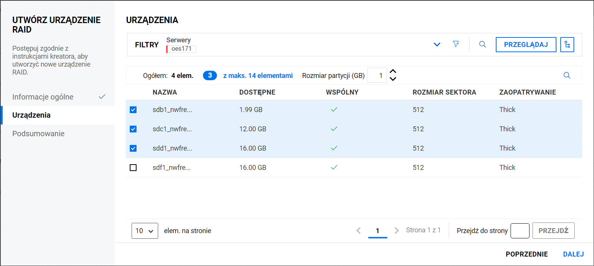This screenshot has height=266, width=594.
Task: Select the sdf1_nwfre device checkbox
Action: [x=133, y=168]
